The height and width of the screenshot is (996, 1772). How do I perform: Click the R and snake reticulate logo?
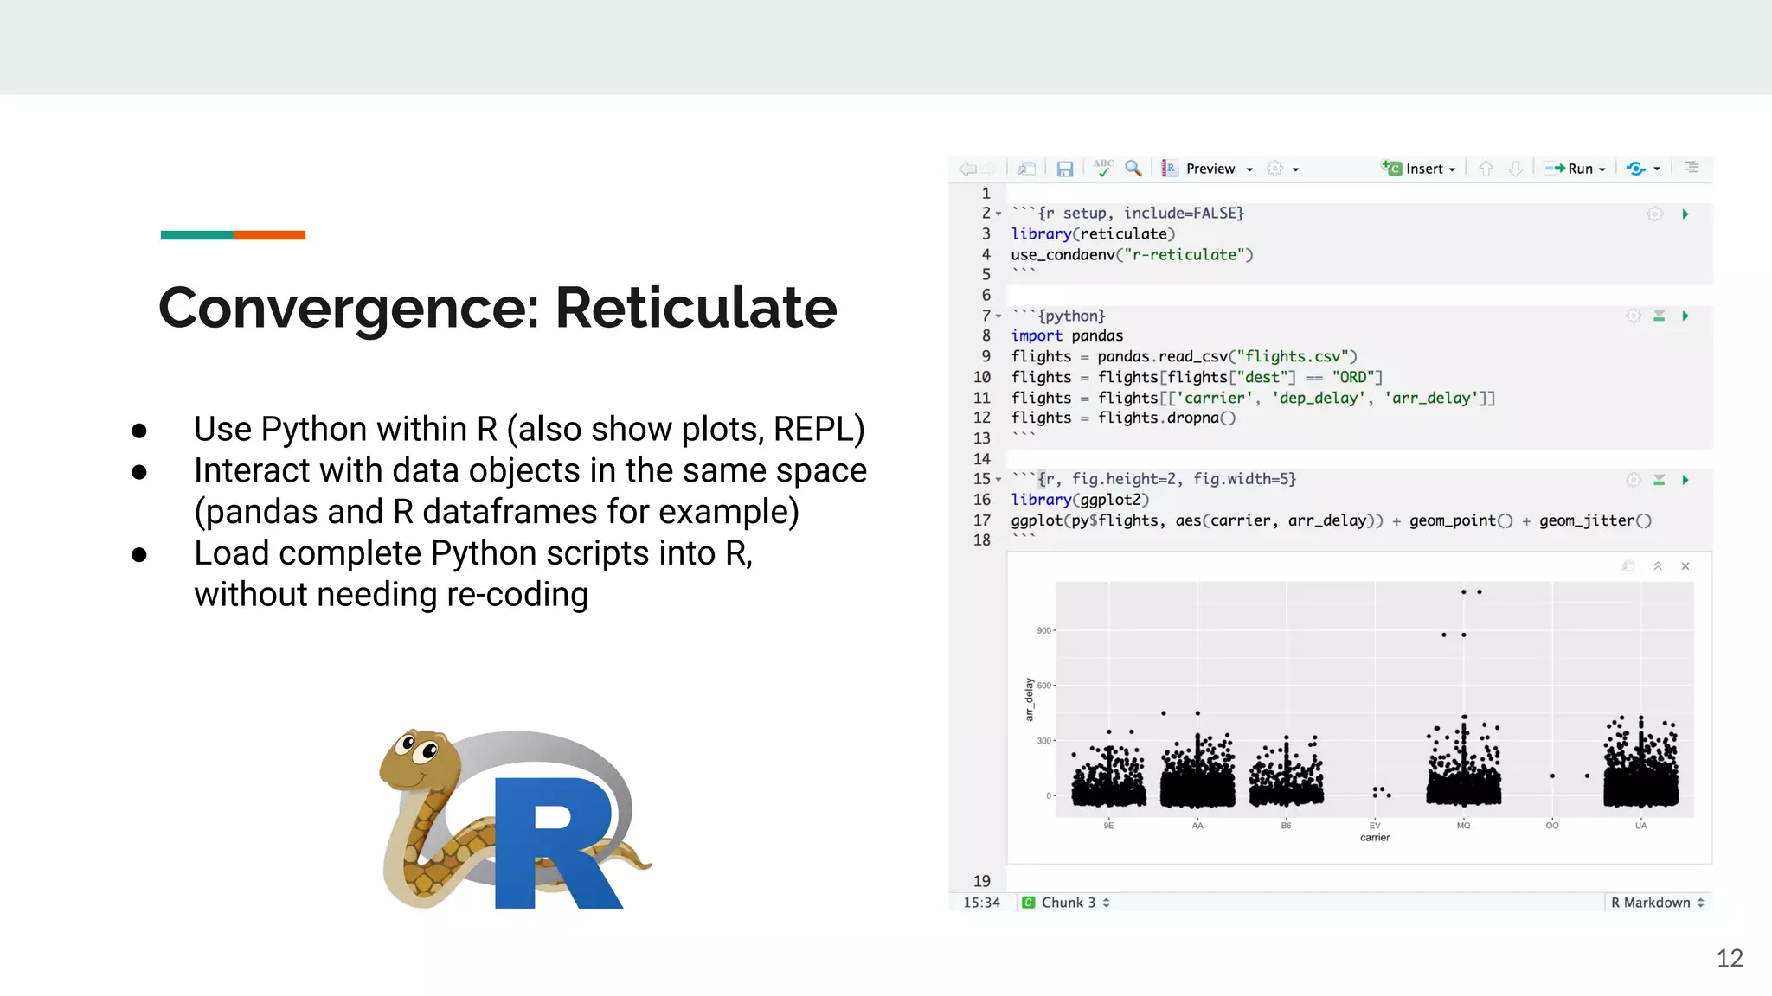(515, 819)
